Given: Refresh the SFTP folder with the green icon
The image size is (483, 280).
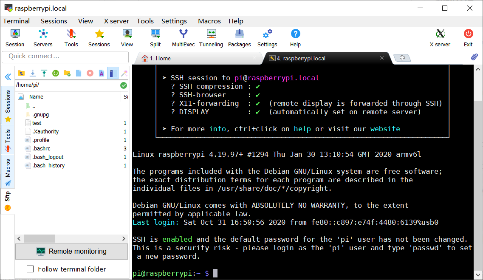Looking at the screenshot, I should 56,73.
